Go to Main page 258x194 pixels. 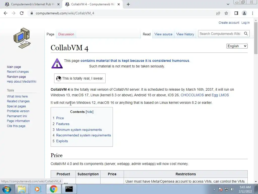click(x=14, y=67)
